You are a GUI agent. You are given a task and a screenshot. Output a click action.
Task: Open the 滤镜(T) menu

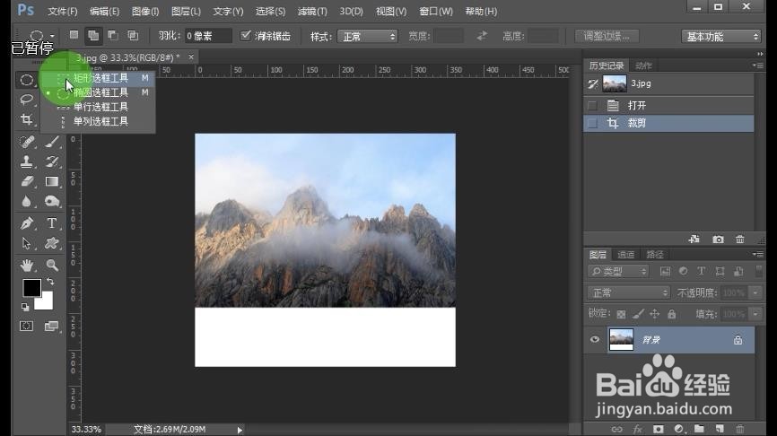click(312, 11)
